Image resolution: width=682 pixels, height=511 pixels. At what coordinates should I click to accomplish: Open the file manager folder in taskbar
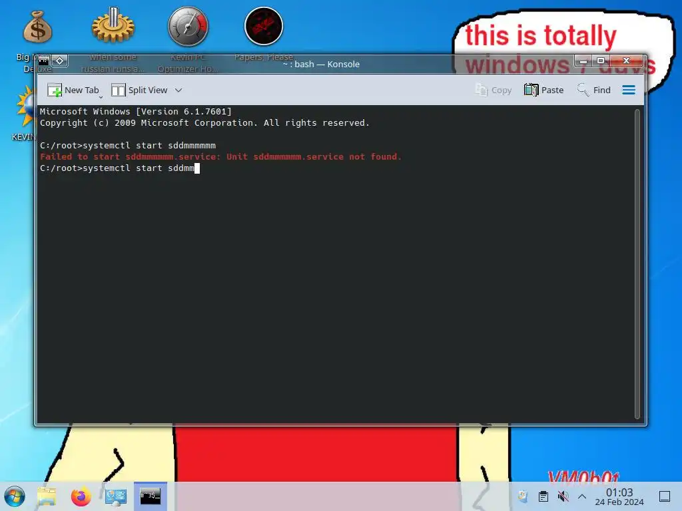[47, 496]
